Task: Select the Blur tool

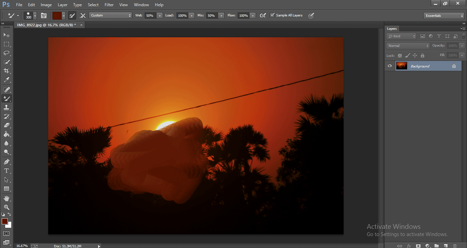Action: [6, 143]
